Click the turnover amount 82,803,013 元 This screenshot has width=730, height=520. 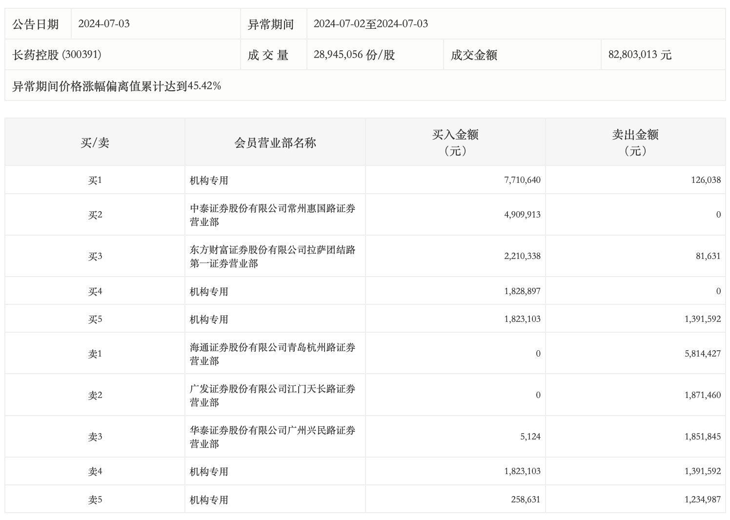point(640,55)
